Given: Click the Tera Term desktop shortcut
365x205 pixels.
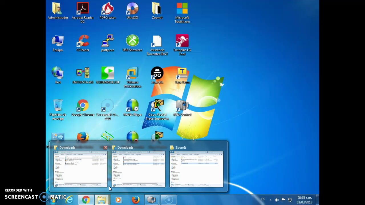Looking at the screenshot, I should tap(182, 75).
